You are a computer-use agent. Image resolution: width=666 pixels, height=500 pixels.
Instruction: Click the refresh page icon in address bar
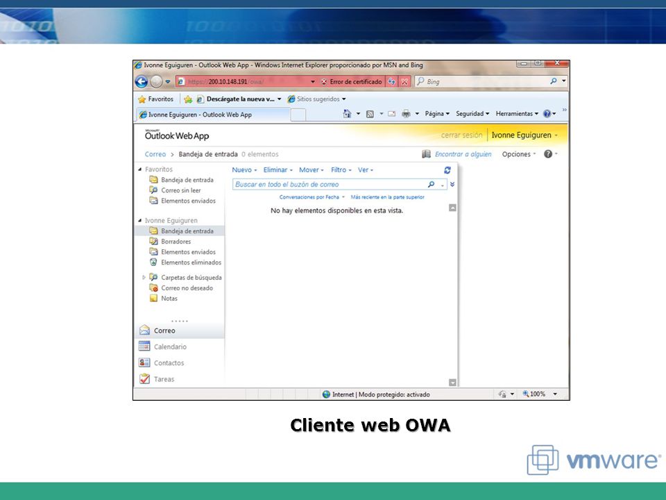391,81
